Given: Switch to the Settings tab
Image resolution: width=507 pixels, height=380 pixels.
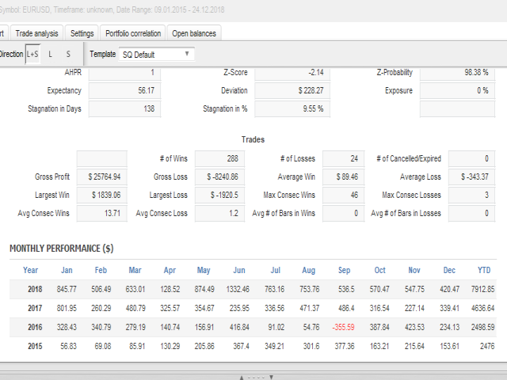Looking at the screenshot, I should 82,33.
